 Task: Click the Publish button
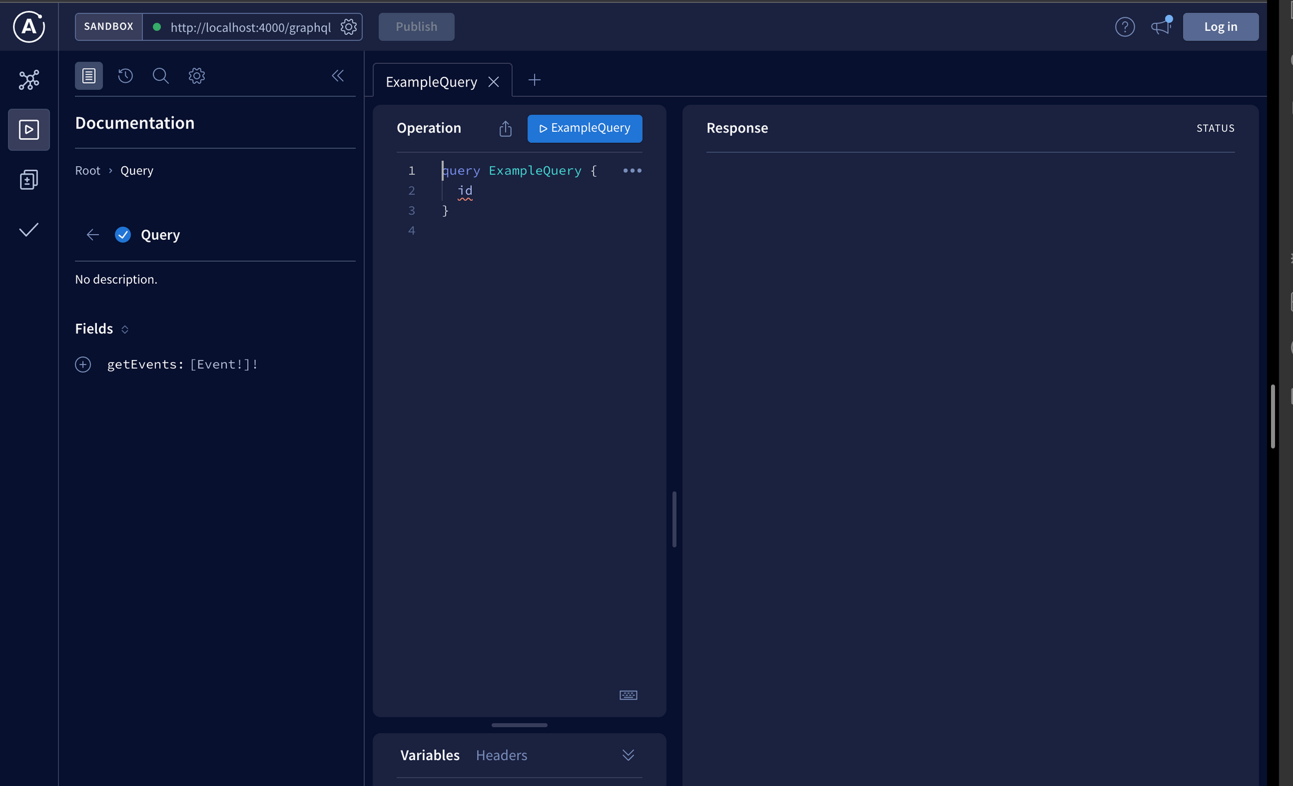(x=416, y=26)
